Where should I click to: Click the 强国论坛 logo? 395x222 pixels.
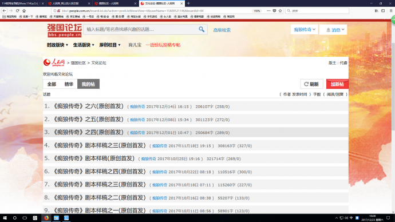(x=65, y=30)
